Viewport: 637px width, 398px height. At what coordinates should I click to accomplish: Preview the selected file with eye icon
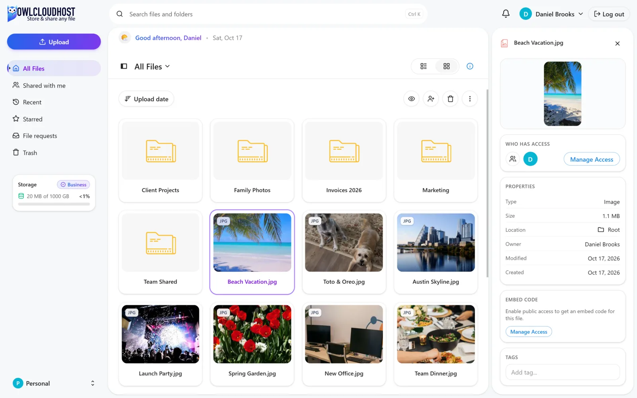click(x=412, y=99)
